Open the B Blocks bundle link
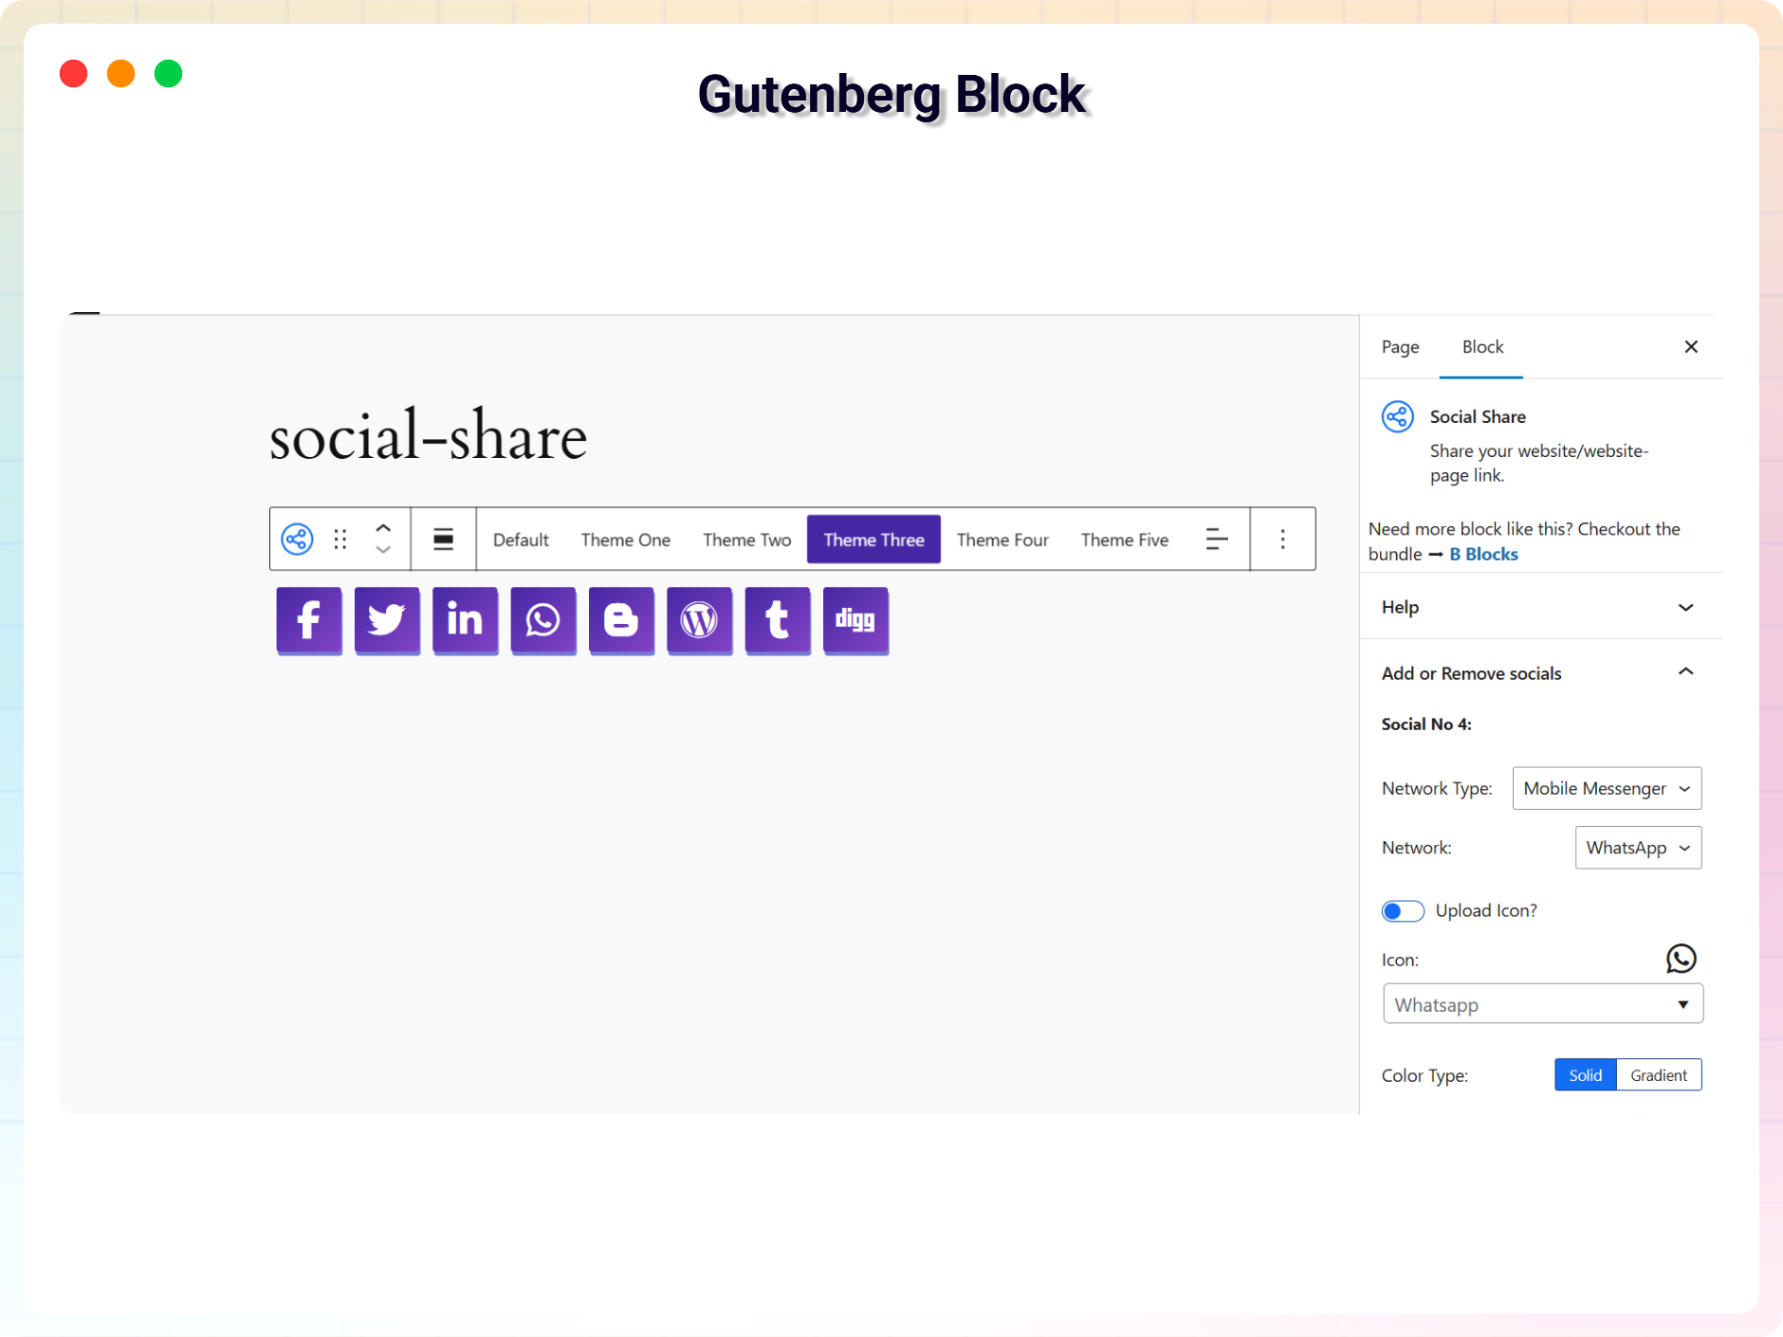The width and height of the screenshot is (1783, 1337). pos(1482,554)
